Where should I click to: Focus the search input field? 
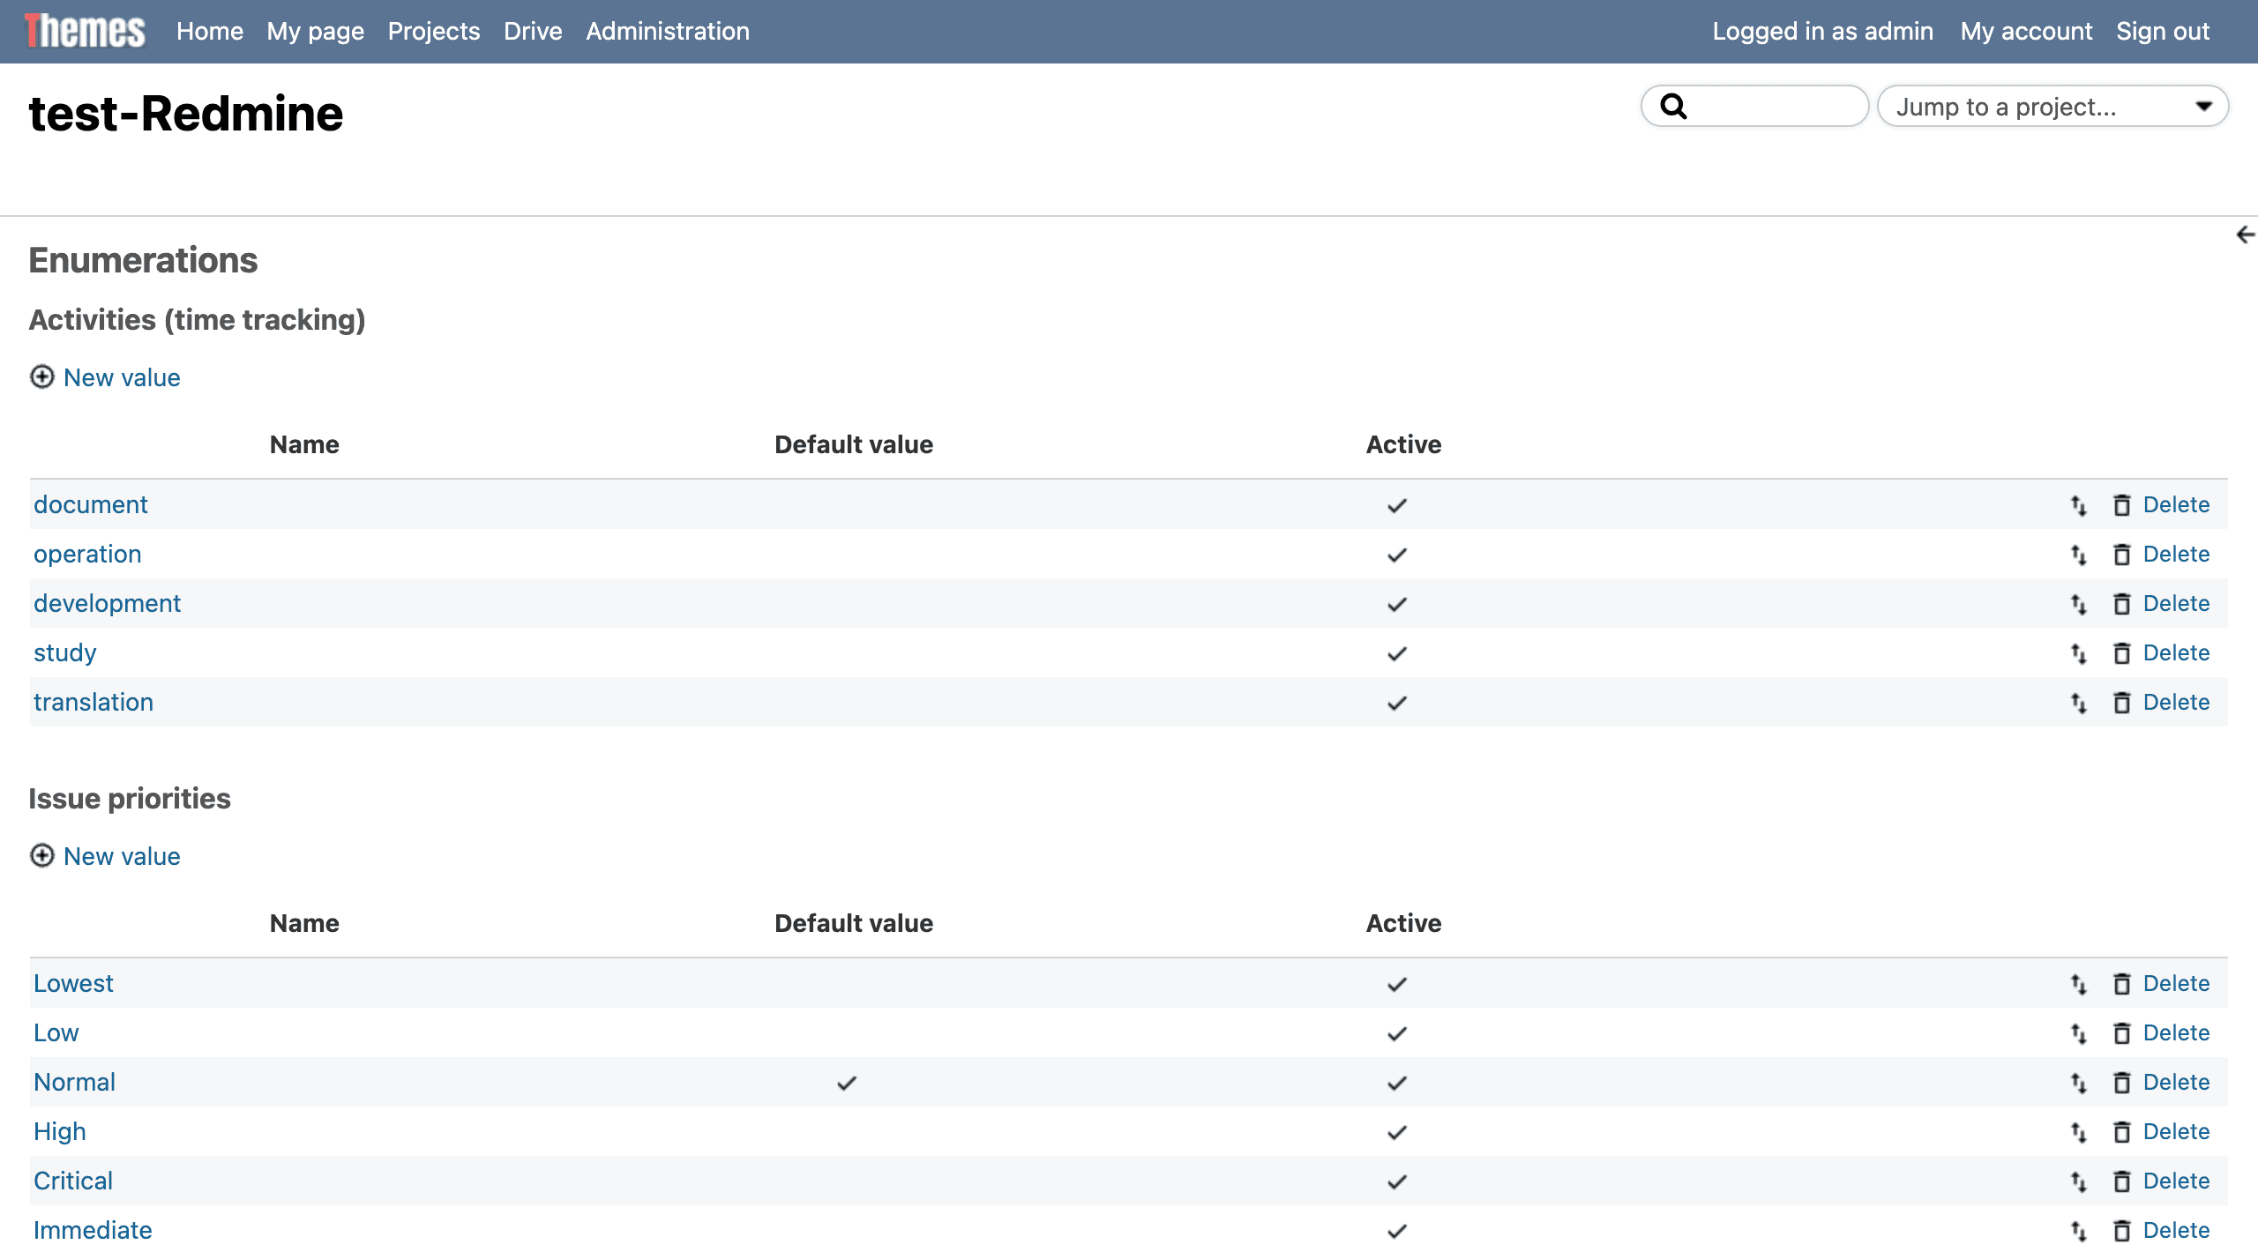1773,107
